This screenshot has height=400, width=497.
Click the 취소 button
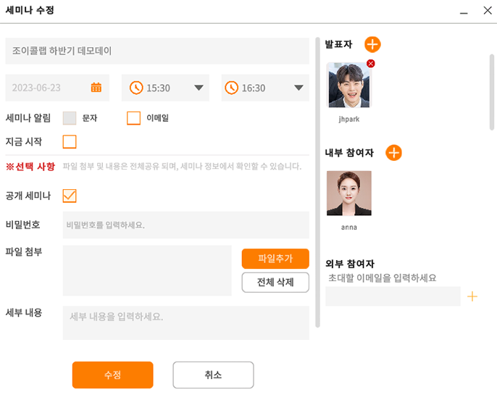(x=213, y=375)
